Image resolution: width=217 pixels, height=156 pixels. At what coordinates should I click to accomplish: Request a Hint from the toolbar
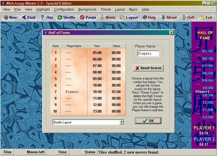[x=47, y=17]
